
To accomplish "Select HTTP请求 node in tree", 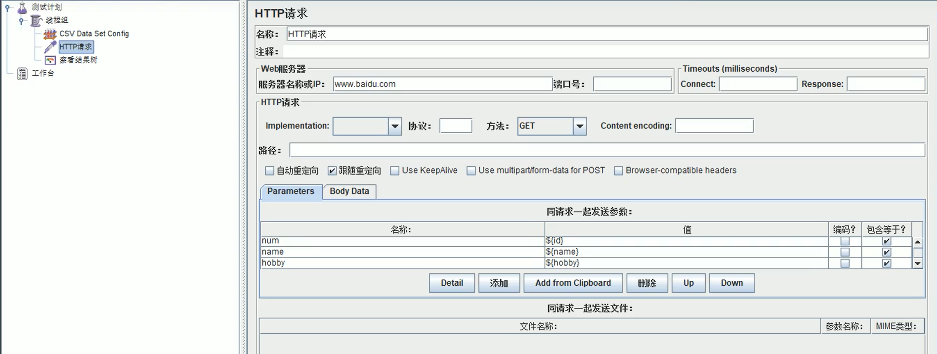I will (x=76, y=47).
